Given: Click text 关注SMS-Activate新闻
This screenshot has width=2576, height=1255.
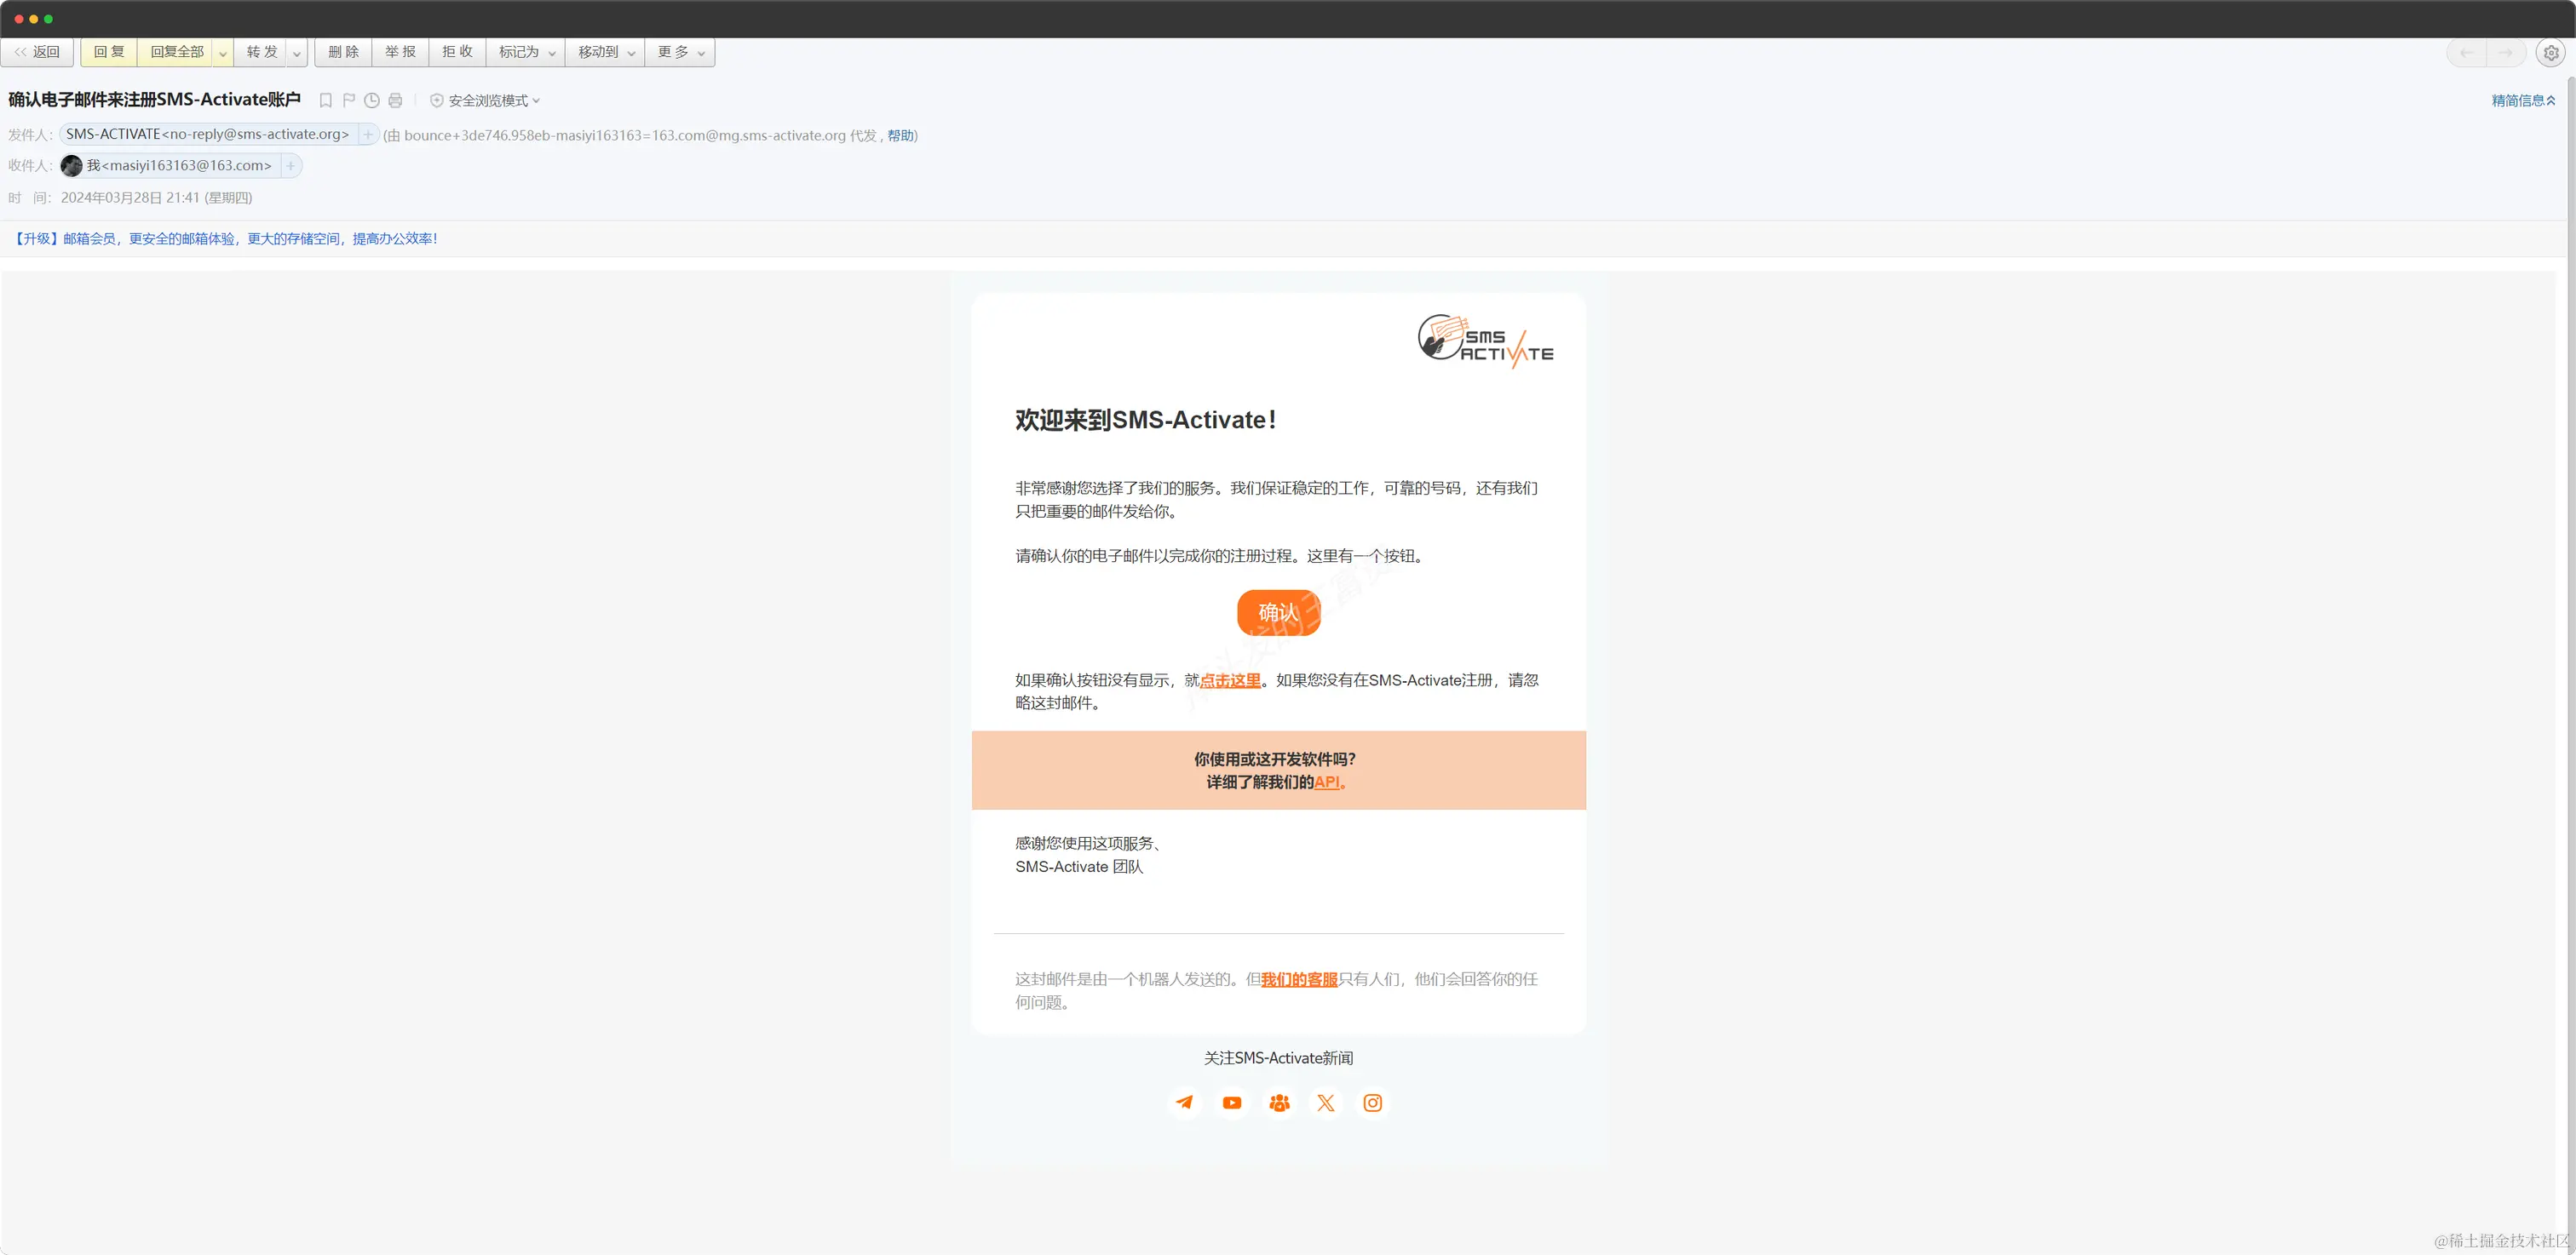Looking at the screenshot, I should click(x=1278, y=1058).
